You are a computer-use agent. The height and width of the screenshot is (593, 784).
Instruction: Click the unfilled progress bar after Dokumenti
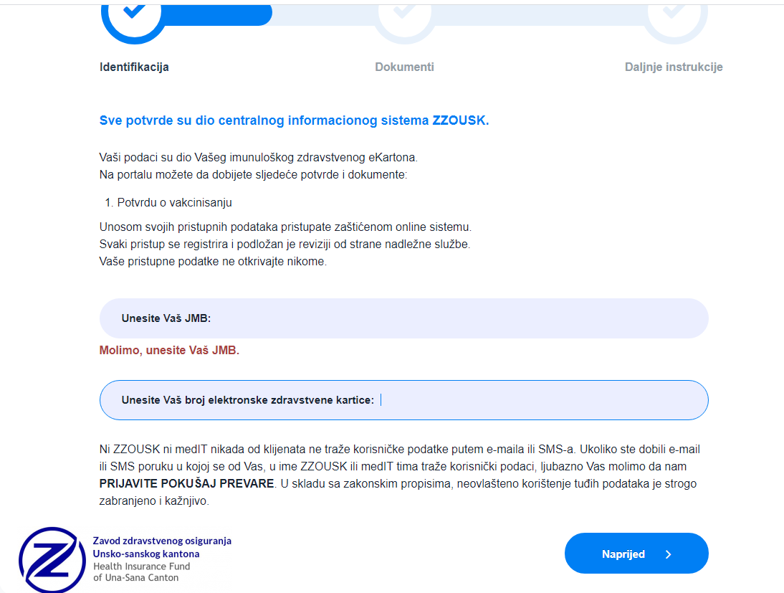537,14
